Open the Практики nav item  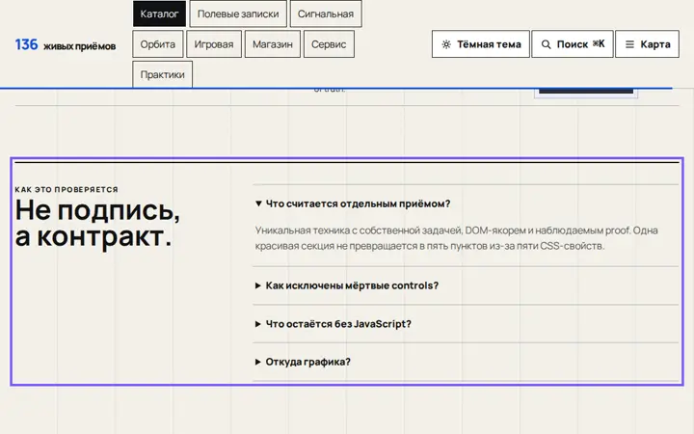tap(163, 74)
